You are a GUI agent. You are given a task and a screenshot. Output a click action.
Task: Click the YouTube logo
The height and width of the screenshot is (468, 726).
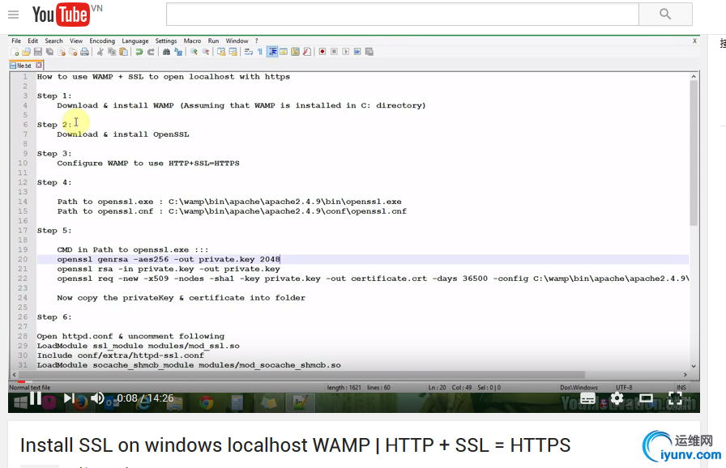(x=62, y=15)
